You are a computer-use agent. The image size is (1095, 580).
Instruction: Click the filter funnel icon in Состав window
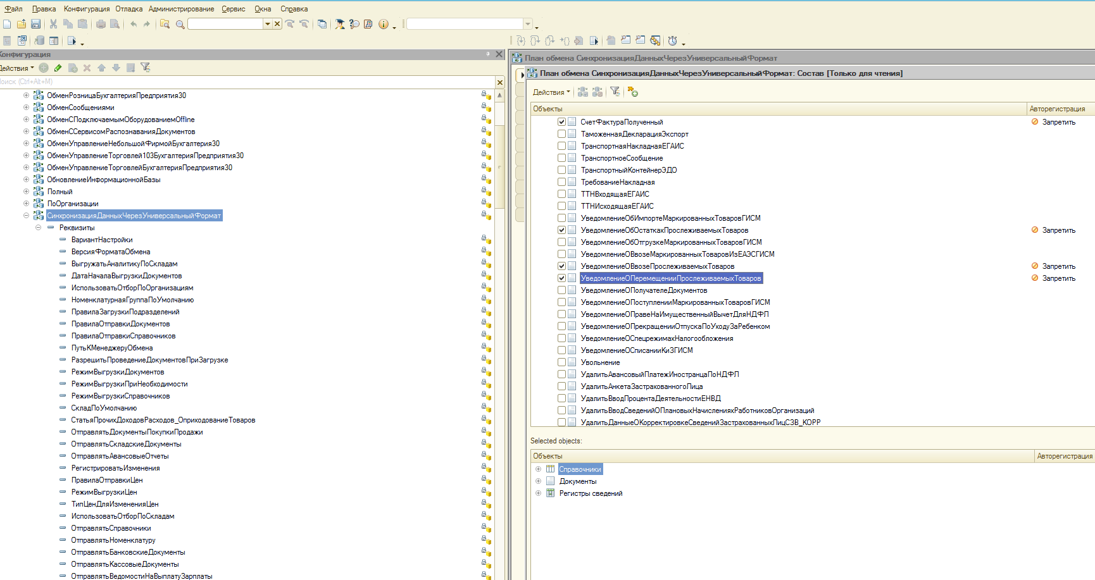tap(615, 92)
